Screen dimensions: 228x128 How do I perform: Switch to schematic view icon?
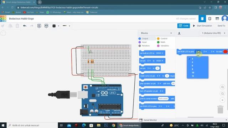210,18
